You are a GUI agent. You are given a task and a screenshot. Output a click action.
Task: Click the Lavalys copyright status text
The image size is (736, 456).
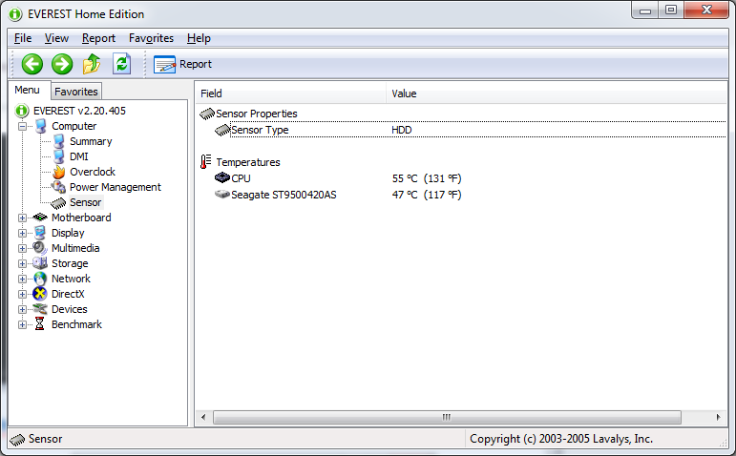click(x=561, y=439)
